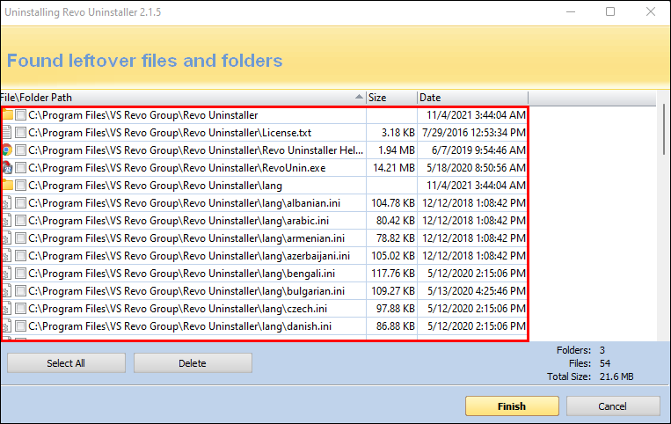
Task: Maximize the Uninstalling Revo Uninstaller window
Action: coord(610,11)
